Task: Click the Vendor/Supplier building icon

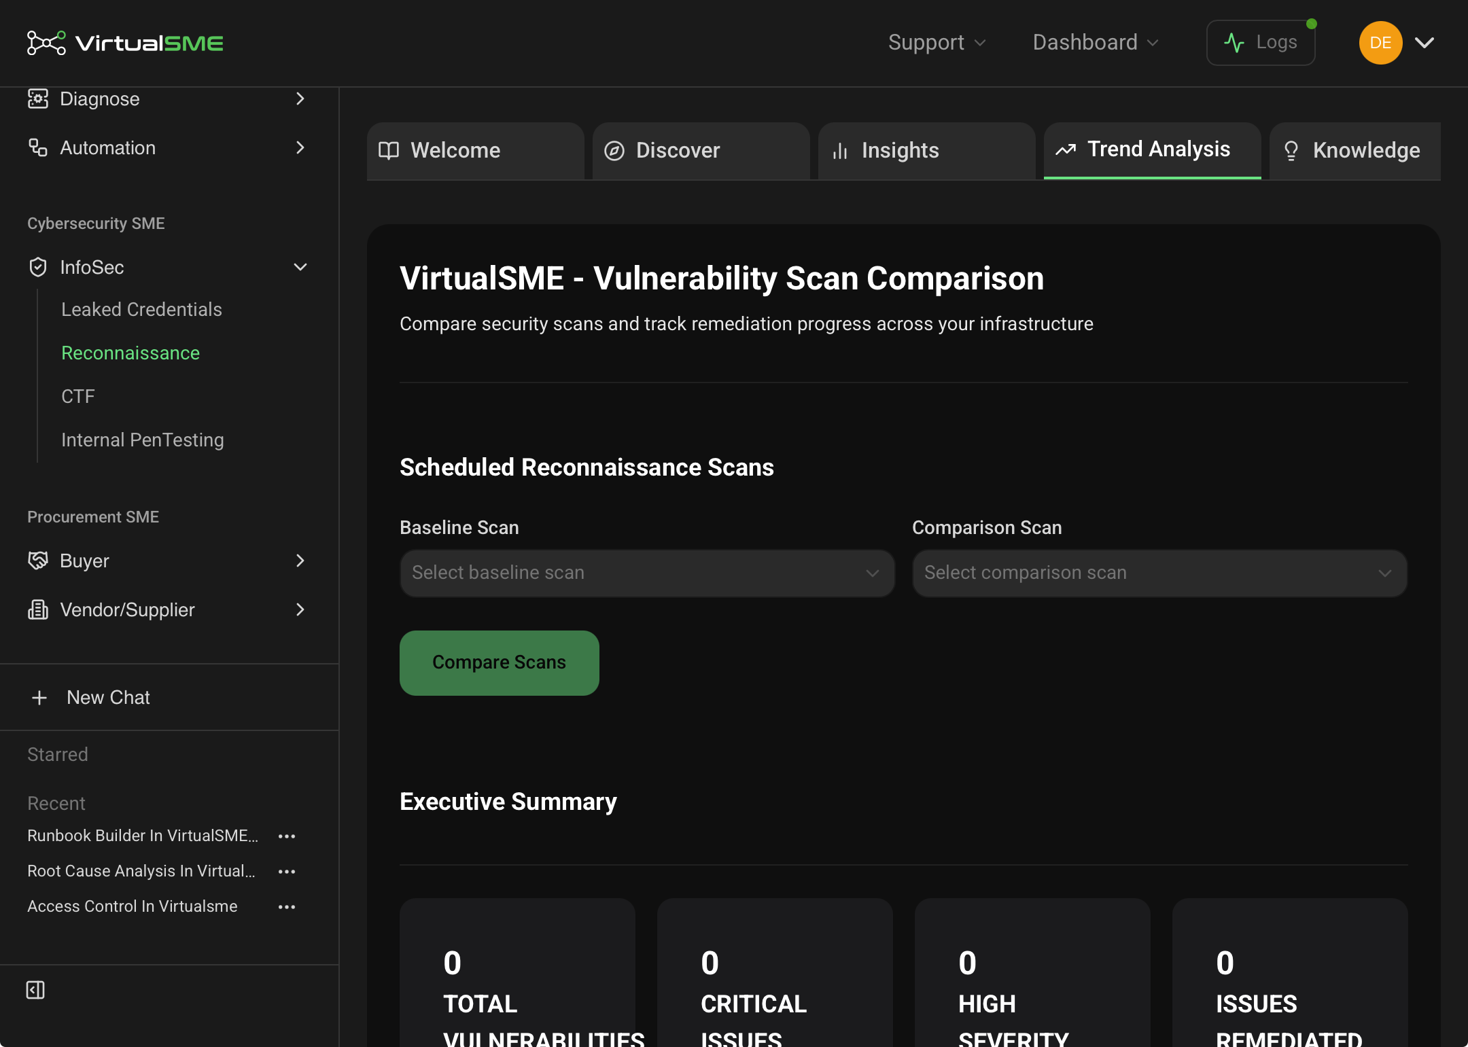Action: 37,609
